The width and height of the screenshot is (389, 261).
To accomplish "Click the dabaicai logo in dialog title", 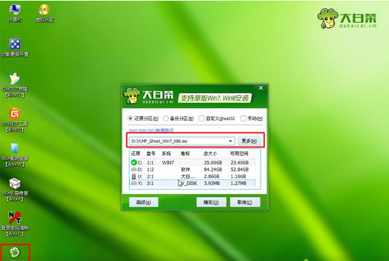I will [149, 96].
